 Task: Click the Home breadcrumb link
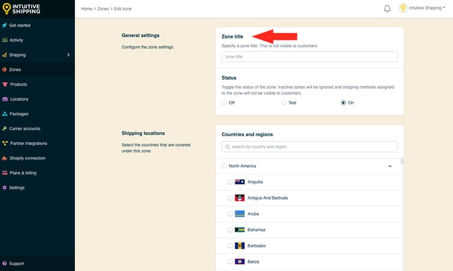(x=87, y=9)
